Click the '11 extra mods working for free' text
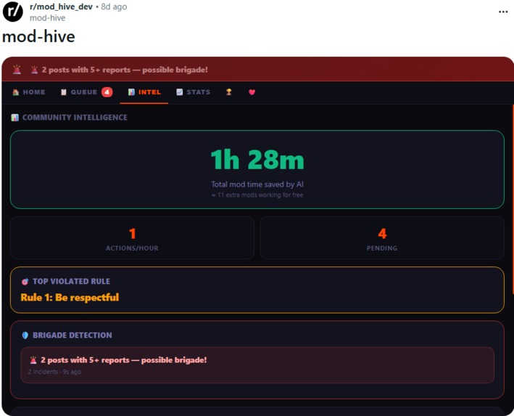The image size is (514, 416). click(x=257, y=195)
